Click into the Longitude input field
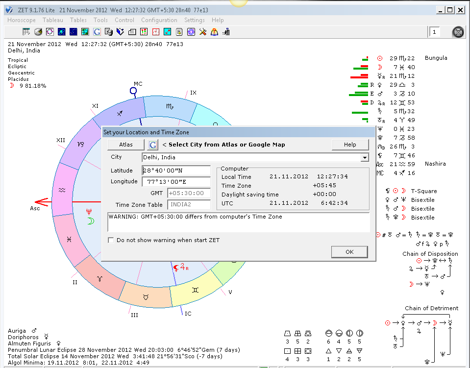The image size is (470, 368). coord(176,182)
